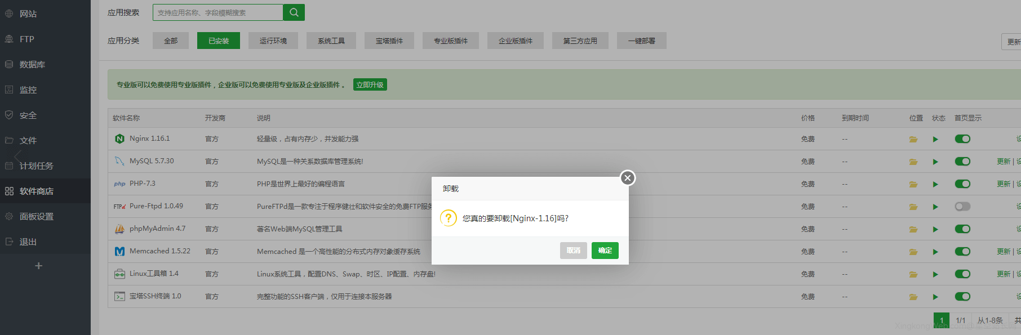Image resolution: width=1021 pixels, height=335 pixels.
Task: Open the 宝塔SSH终端 folder location icon
Action: click(913, 297)
